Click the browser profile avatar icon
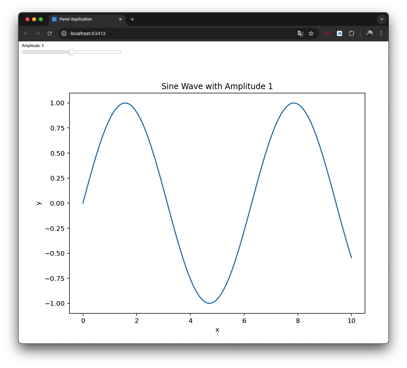407x368 pixels. [369, 33]
